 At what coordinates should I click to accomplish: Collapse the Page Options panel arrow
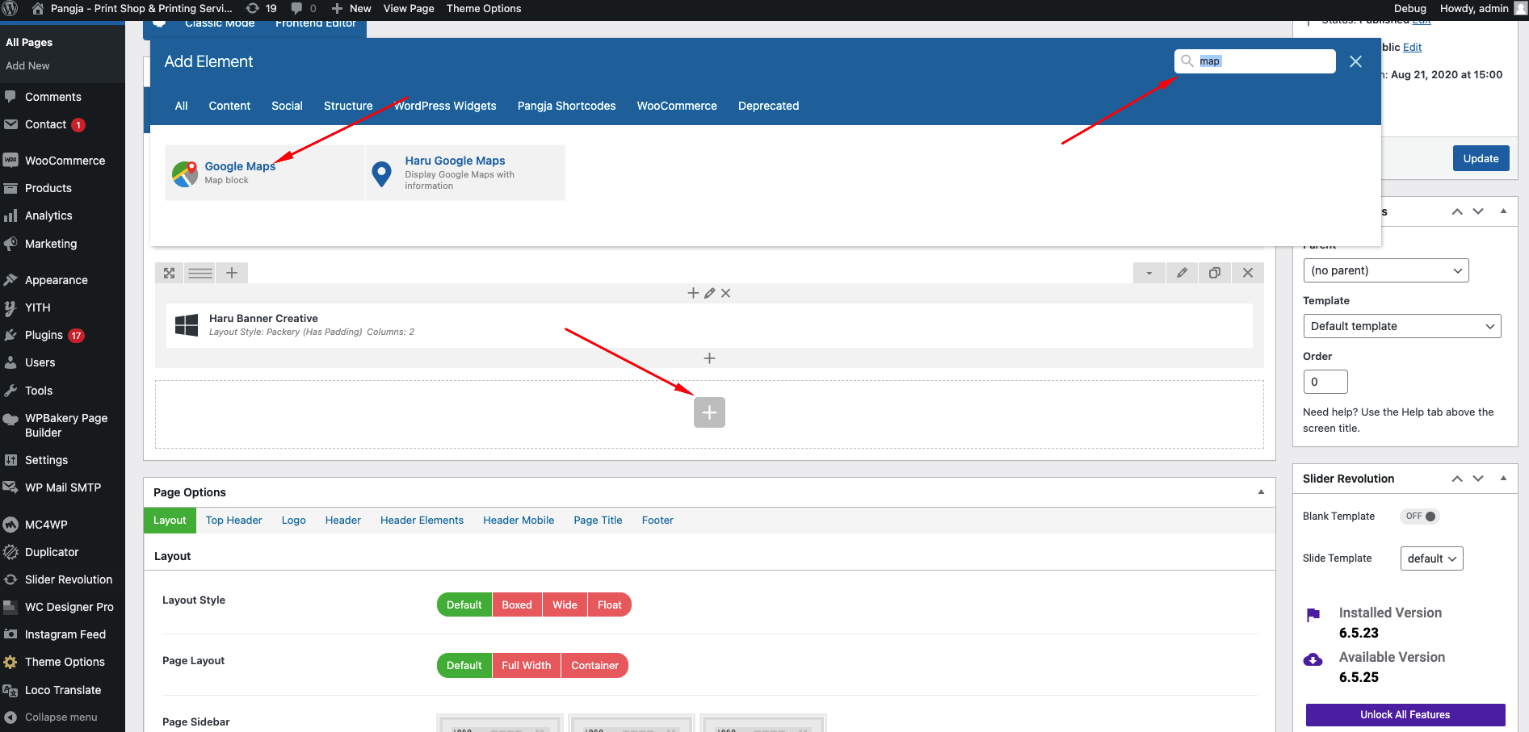pyautogui.click(x=1261, y=492)
